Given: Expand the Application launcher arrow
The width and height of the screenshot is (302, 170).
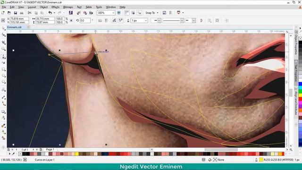Looking at the screenshot, I should click(183, 13).
